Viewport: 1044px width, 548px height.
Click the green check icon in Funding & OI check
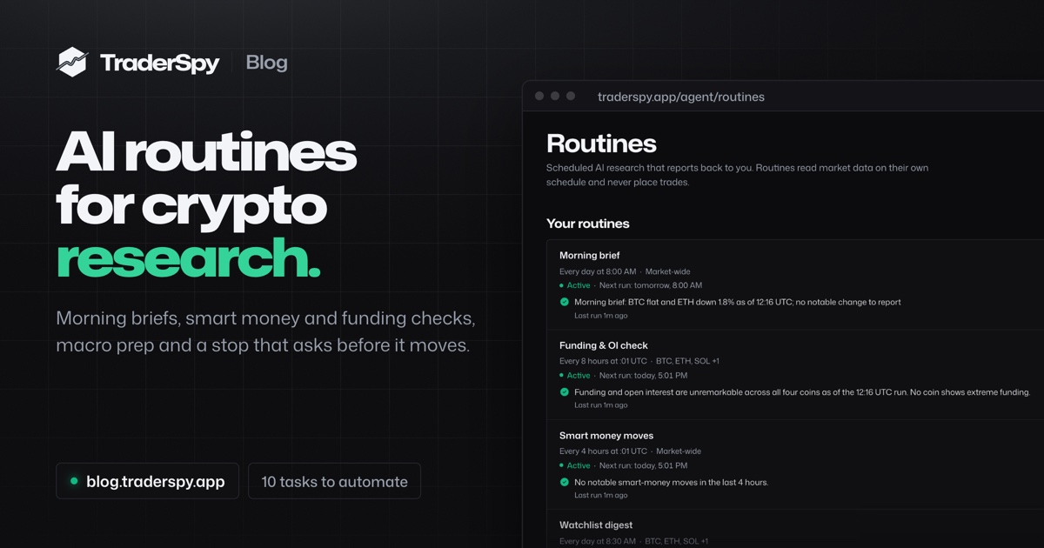click(565, 392)
